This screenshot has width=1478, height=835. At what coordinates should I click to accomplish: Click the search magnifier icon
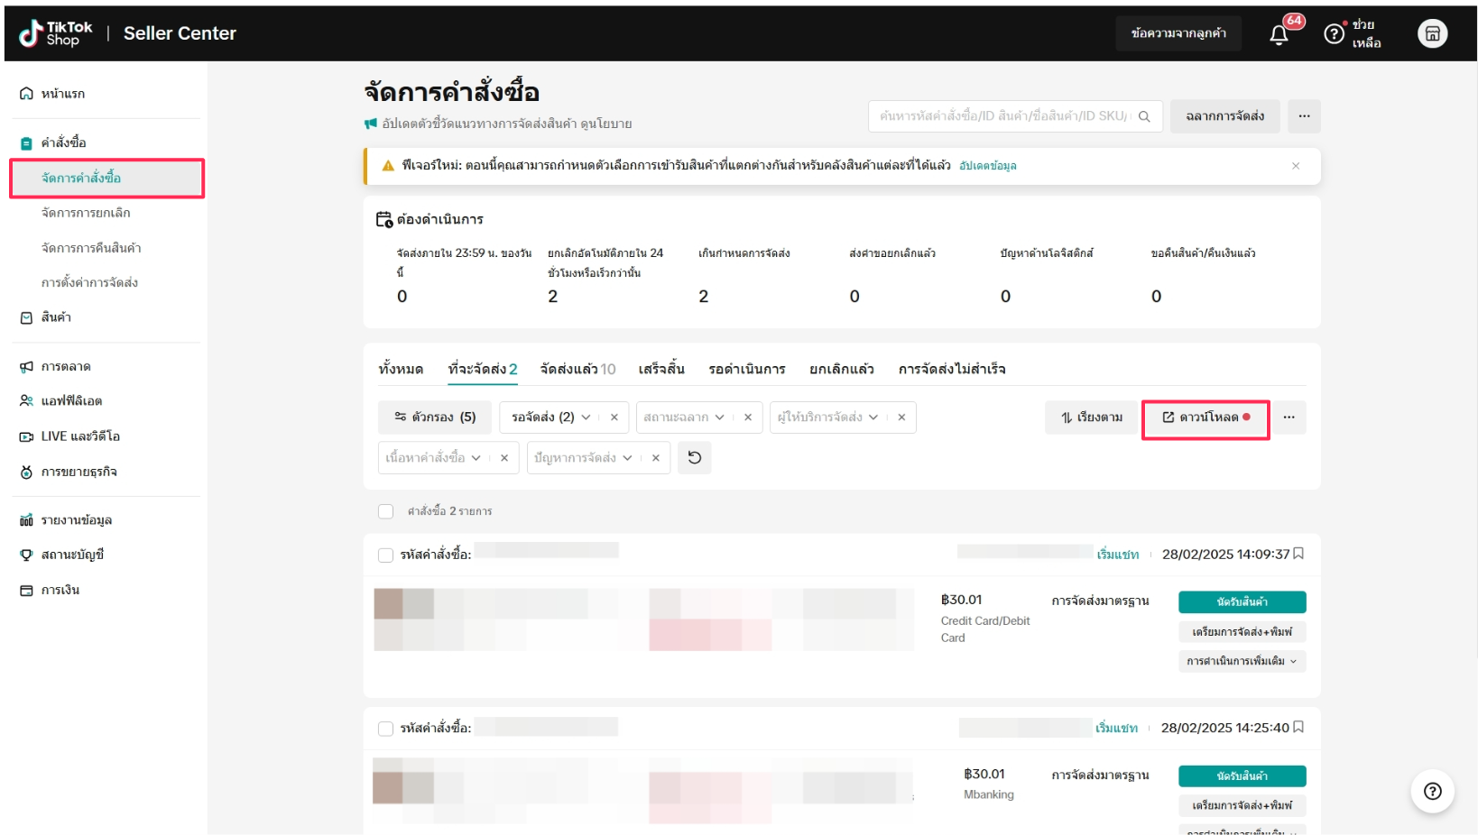[1144, 116]
